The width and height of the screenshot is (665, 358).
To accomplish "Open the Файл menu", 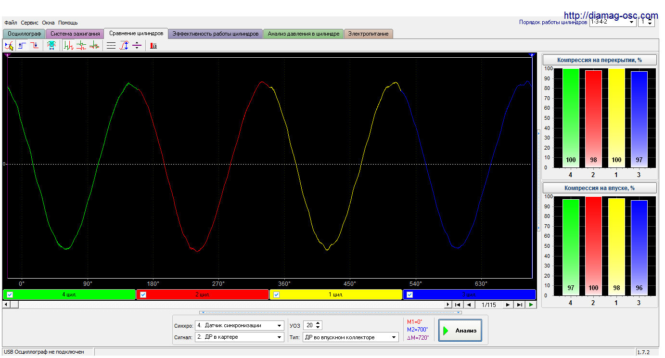I will [11, 23].
